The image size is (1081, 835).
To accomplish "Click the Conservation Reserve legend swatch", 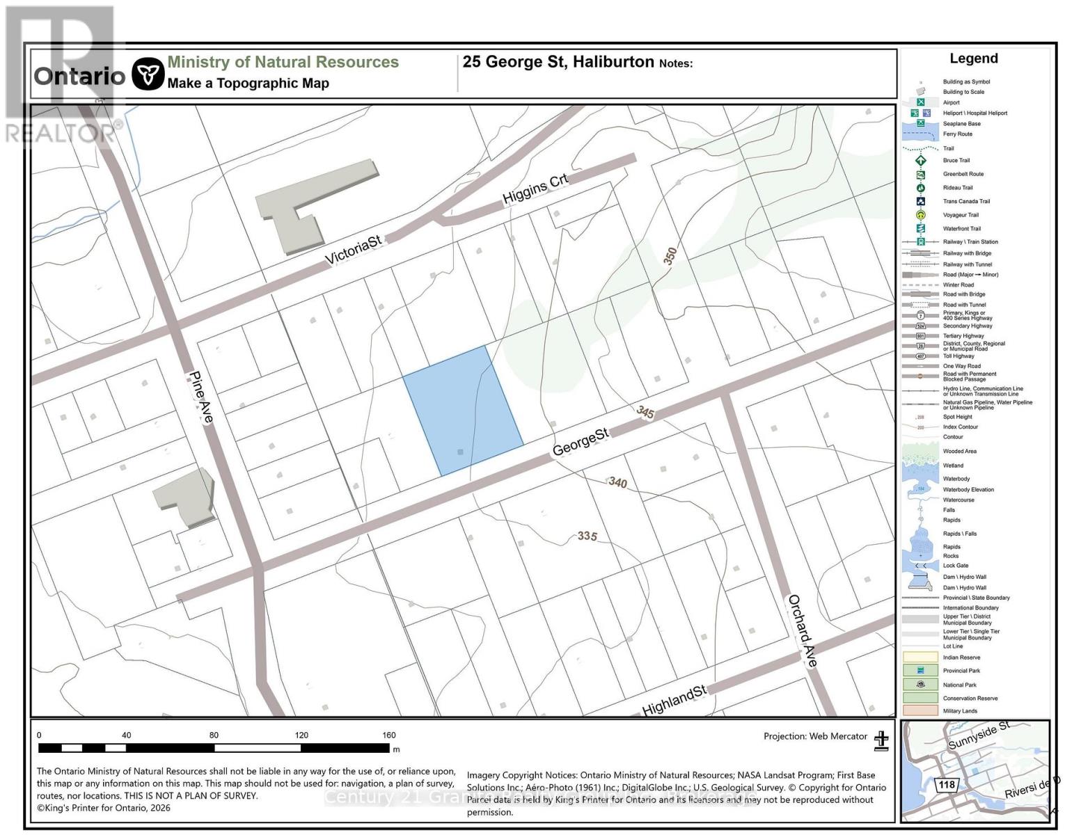I will pyautogui.click(x=920, y=697).
